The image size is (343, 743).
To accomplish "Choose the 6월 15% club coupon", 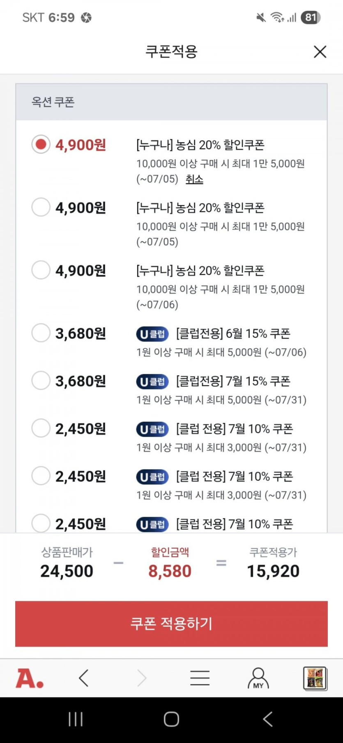I will 41,333.
